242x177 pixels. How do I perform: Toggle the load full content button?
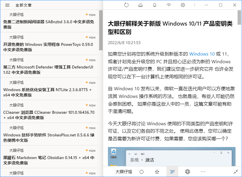172,172
